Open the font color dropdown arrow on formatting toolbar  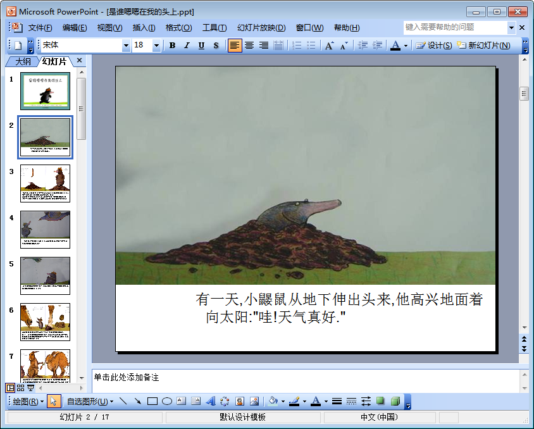tap(406, 46)
